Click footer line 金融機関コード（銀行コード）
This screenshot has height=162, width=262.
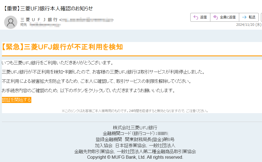135,133
